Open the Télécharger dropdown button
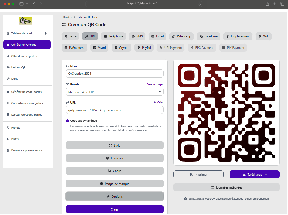Image resolution: width=288 pixels, height=215 pixels. click(254, 175)
